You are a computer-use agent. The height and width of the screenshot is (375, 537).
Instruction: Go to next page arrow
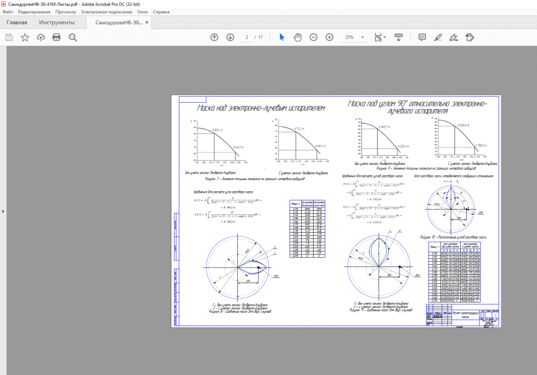(x=230, y=37)
